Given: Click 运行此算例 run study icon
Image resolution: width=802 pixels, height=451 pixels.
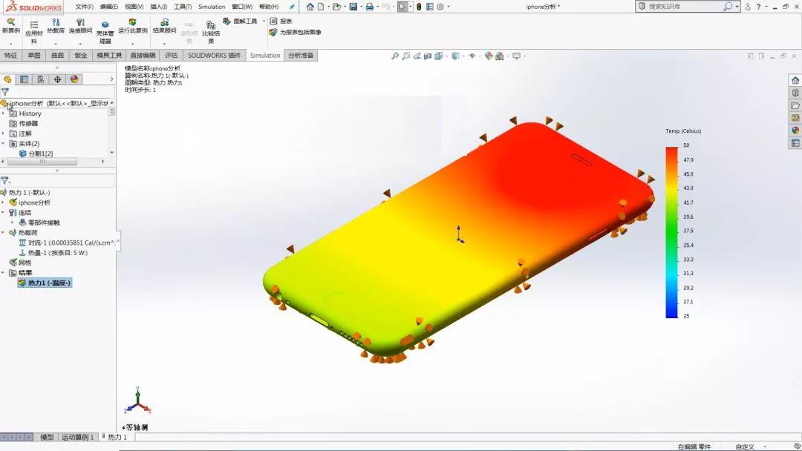Looking at the screenshot, I should pyautogui.click(x=132, y=22).
